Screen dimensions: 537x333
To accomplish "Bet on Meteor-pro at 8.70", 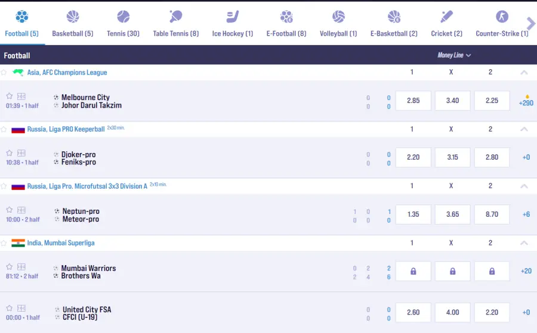I will (x=492, y=214).
